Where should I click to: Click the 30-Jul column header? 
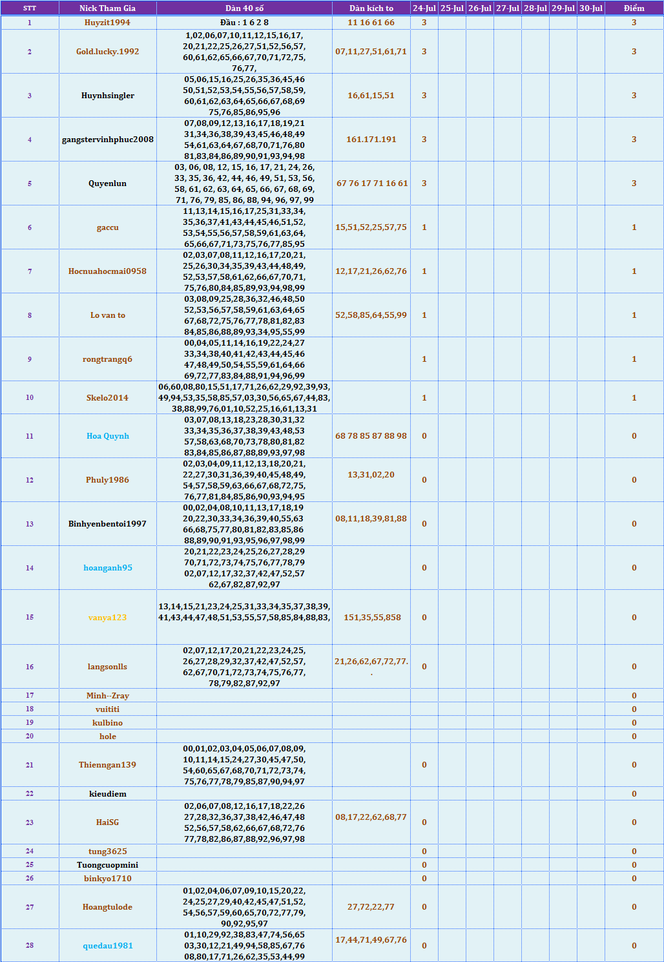click(590, 8)
